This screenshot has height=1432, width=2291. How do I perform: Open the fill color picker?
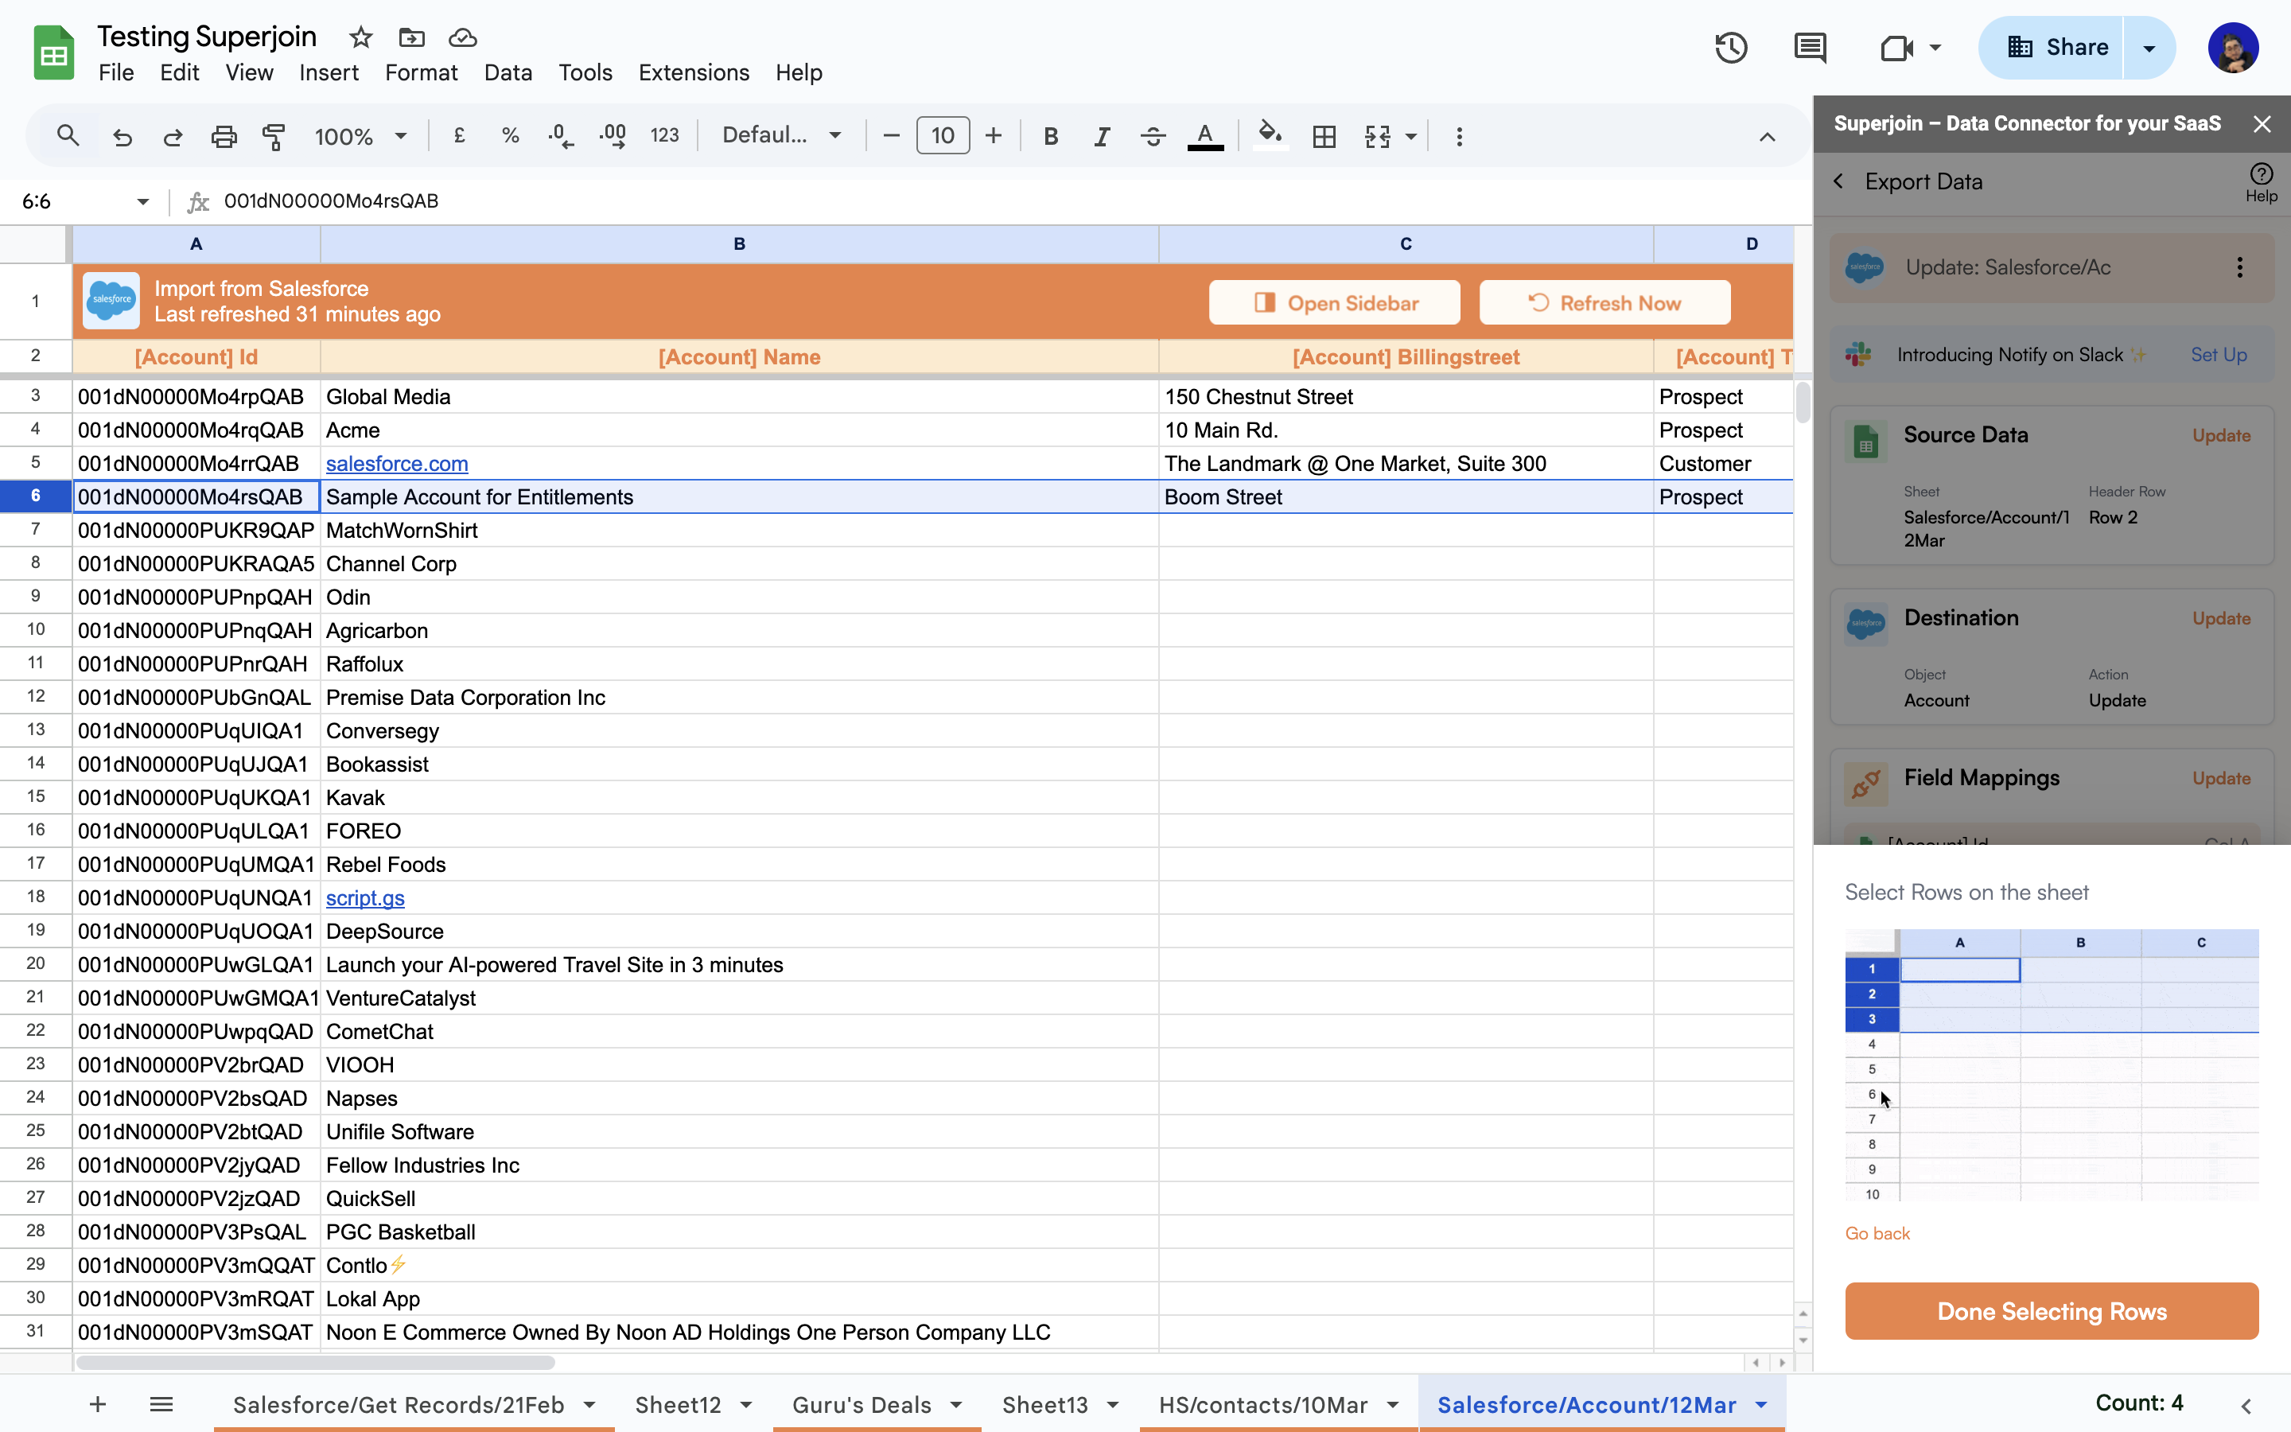(x=1270, y=136)
